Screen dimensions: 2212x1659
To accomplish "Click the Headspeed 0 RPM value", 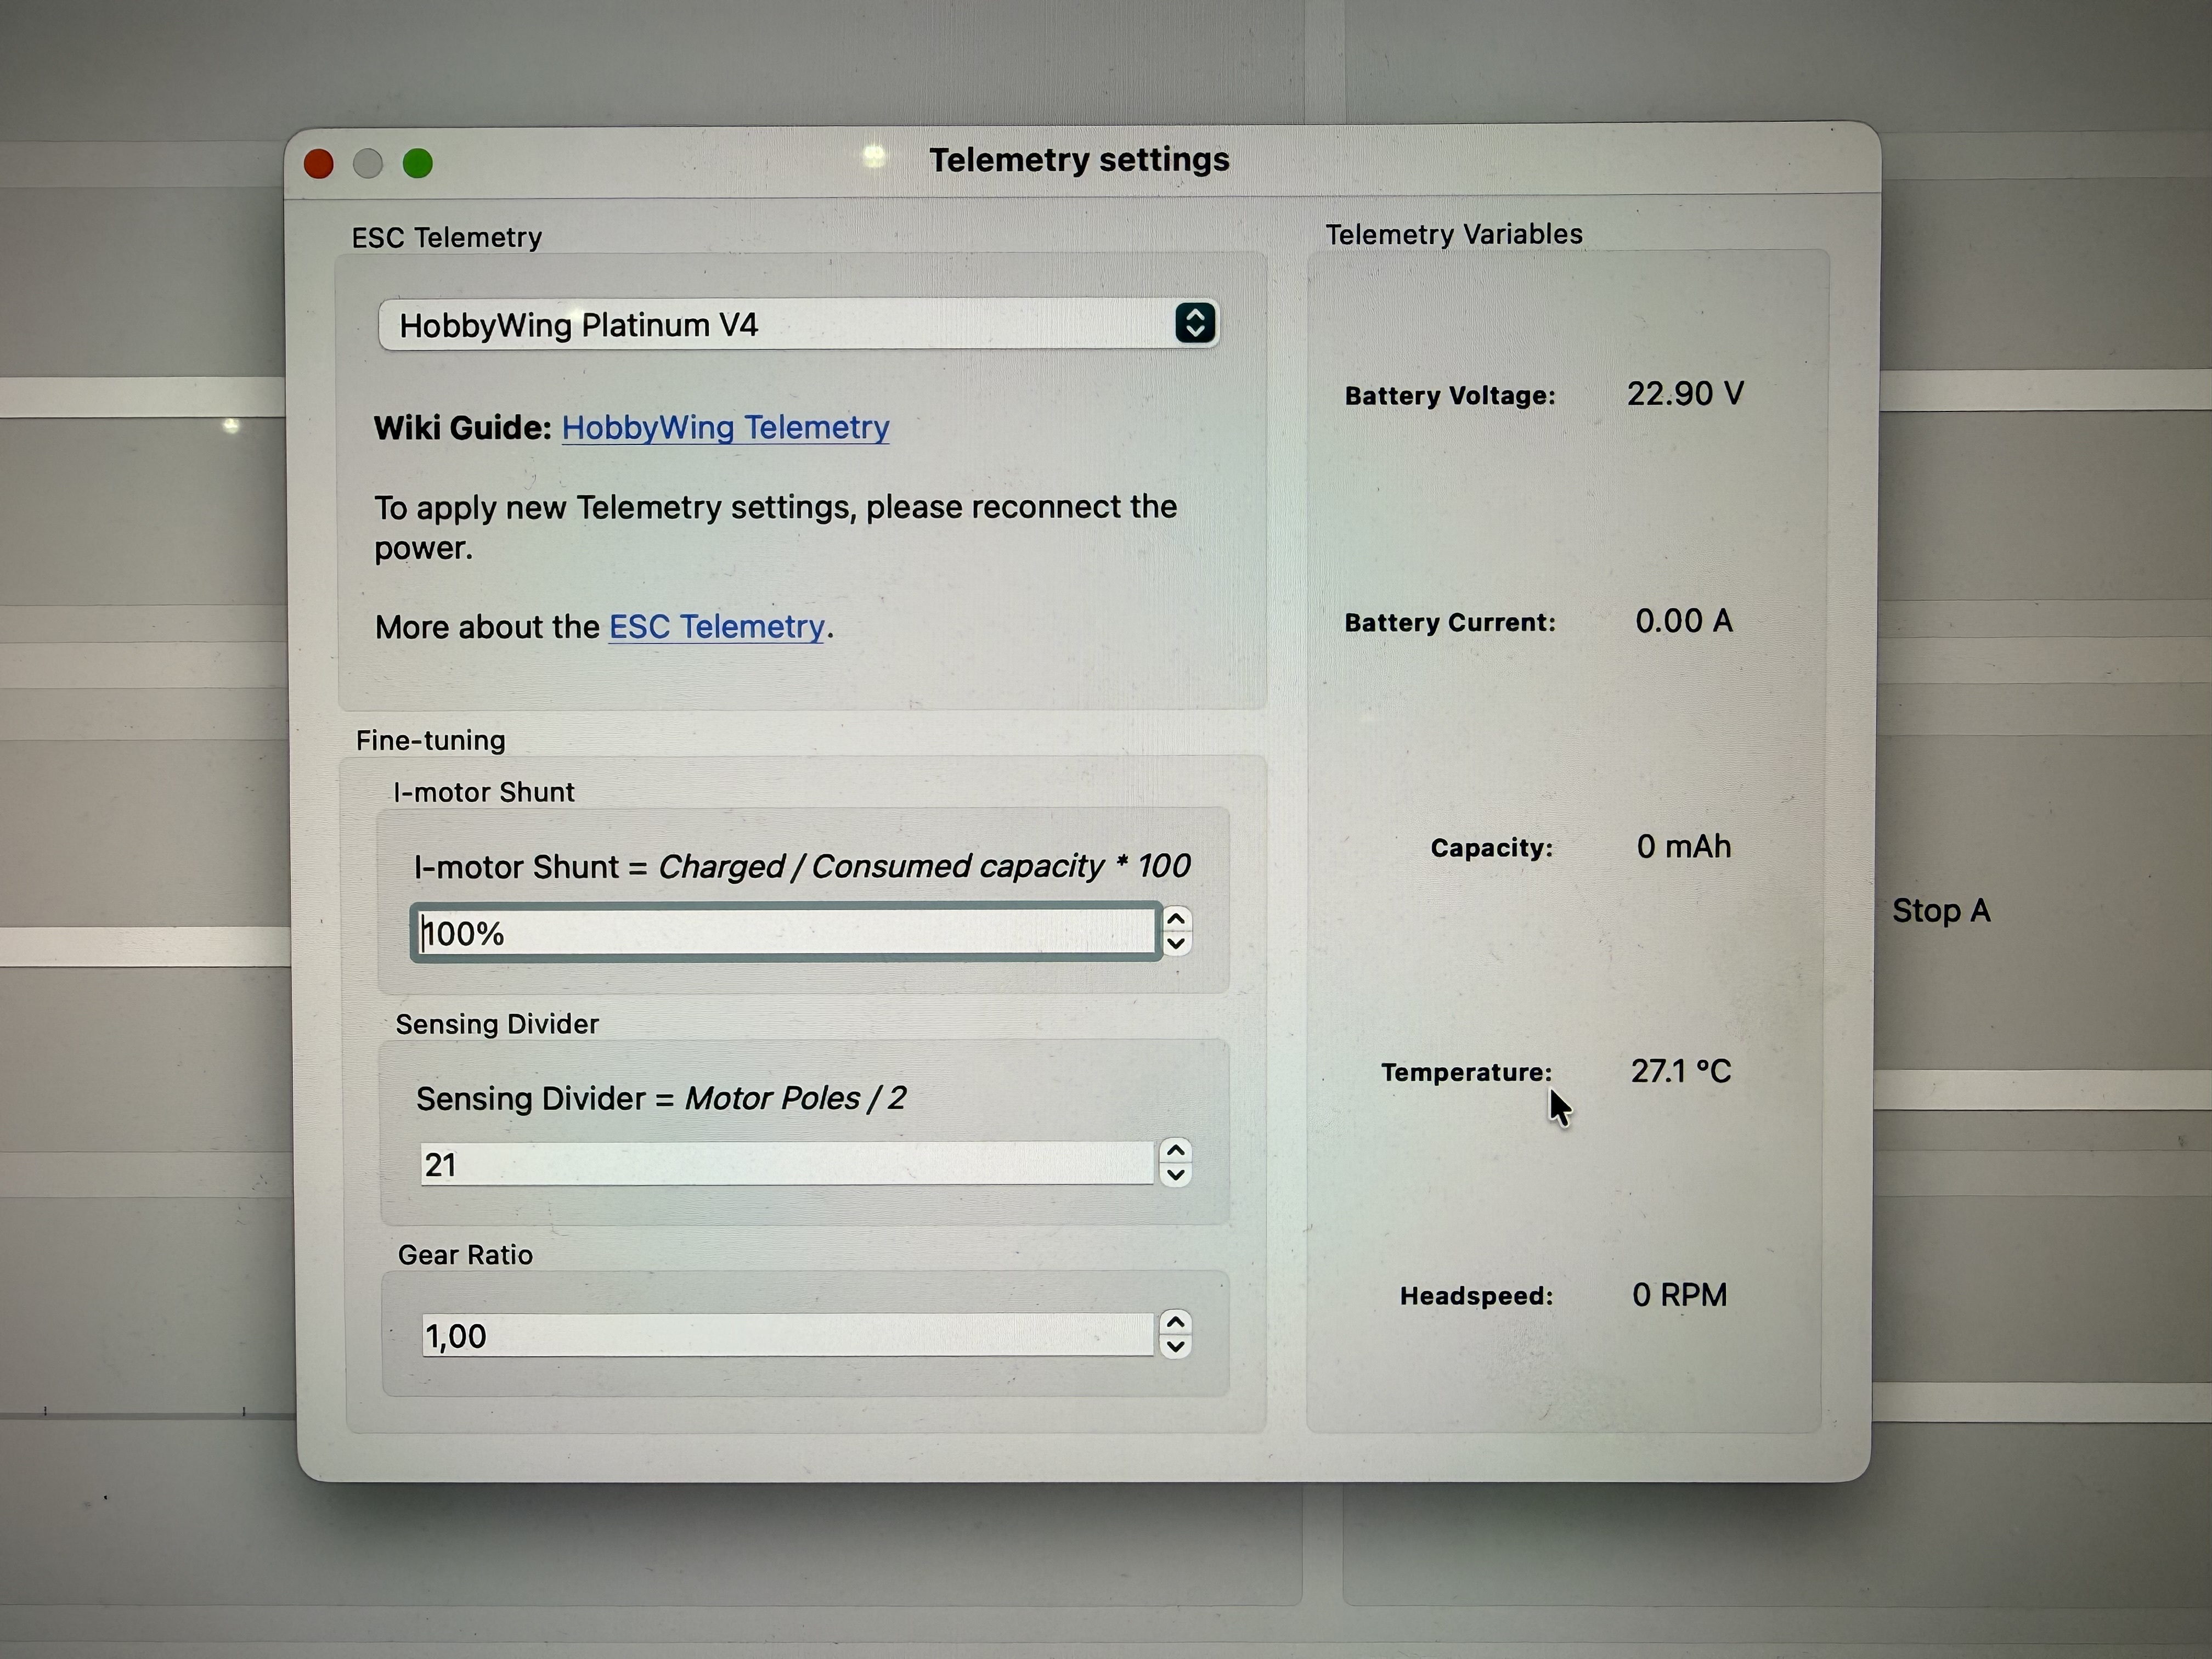I will pos(1679,1295).
